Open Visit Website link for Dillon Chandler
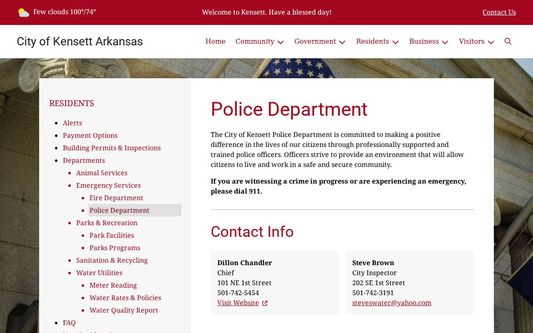 pos(238,303)
